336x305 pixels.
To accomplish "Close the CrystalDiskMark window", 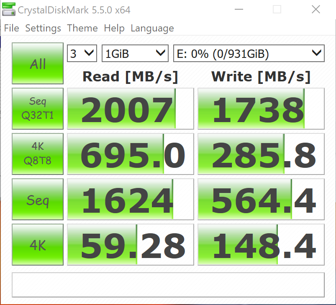I will pos(315,10).
